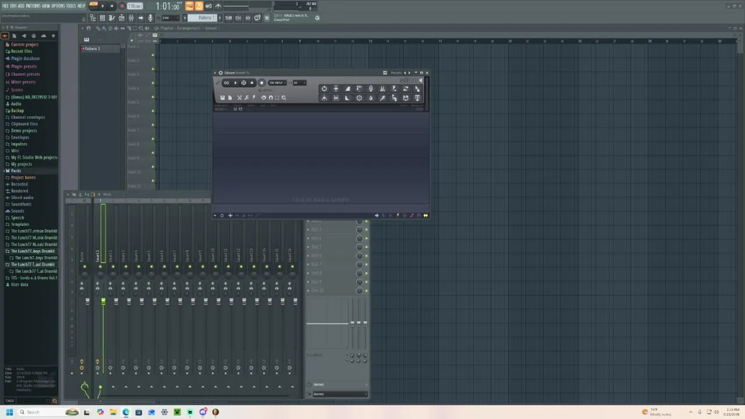
Task: Open the Mixer view from toolbar
Action: pos(131,18)
